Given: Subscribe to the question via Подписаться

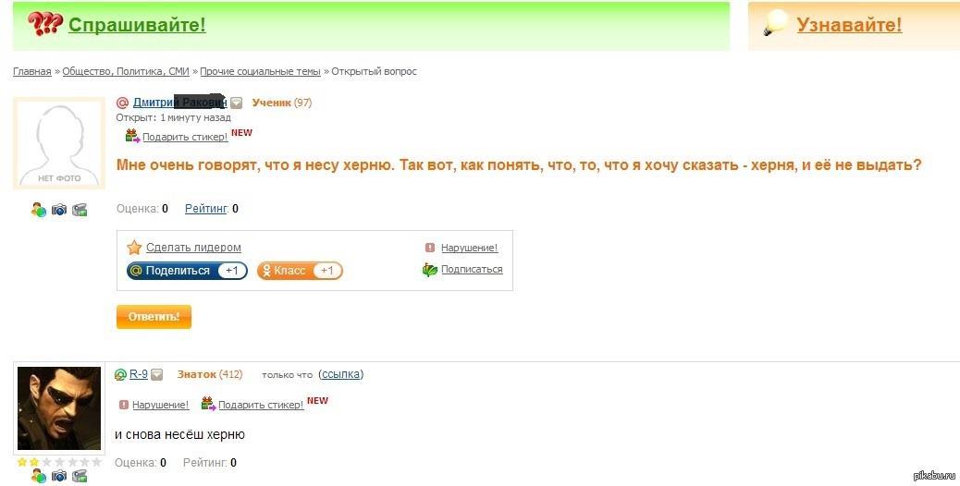Looking at the screenshot, I should pyautogui.click(x=472, y=269).
